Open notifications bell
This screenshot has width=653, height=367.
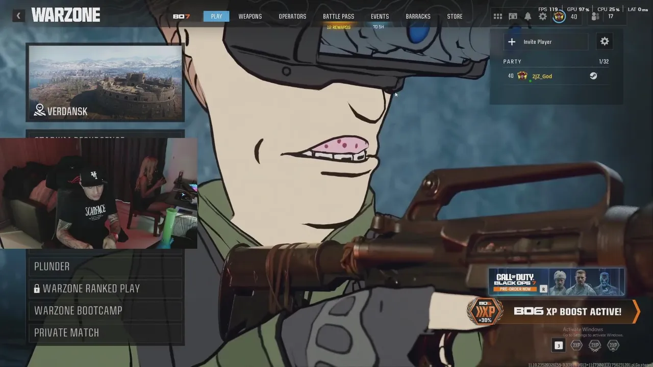click(x=528, y=17)
